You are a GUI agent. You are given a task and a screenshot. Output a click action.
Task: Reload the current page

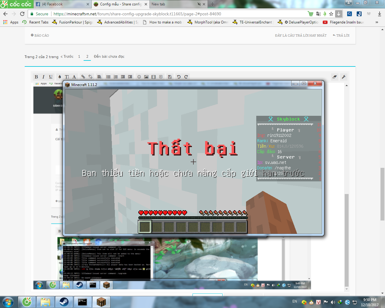pos(22,14)
